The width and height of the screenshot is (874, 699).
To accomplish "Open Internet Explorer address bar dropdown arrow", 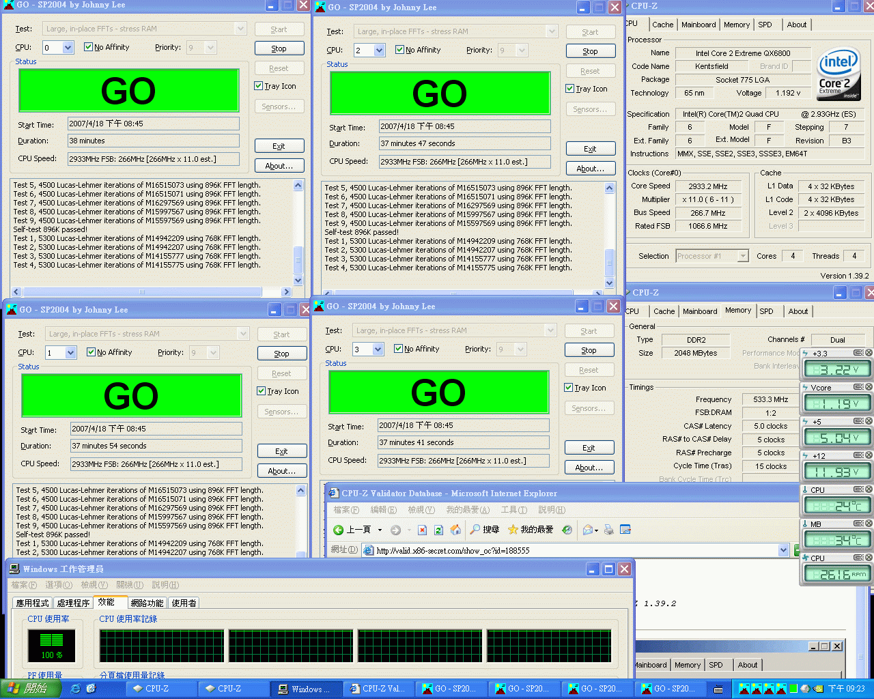I will point(783,550).
